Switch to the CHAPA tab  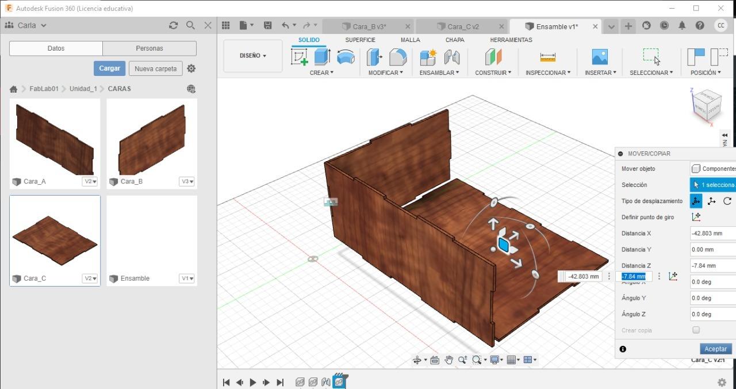(455, 40)
